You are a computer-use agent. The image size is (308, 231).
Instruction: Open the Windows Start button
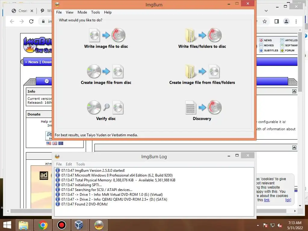[x=7, y=225]
